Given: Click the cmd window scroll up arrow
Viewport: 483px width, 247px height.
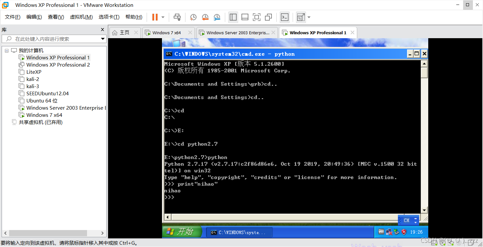Looking at the screenshot, I should click(424, 64).
